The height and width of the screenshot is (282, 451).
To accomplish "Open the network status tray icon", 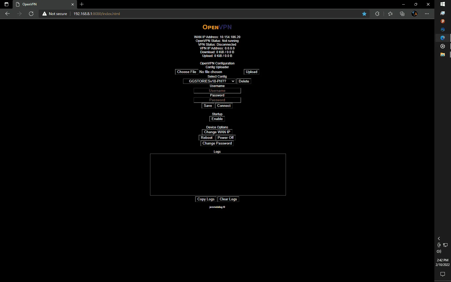I will [445, 245].
